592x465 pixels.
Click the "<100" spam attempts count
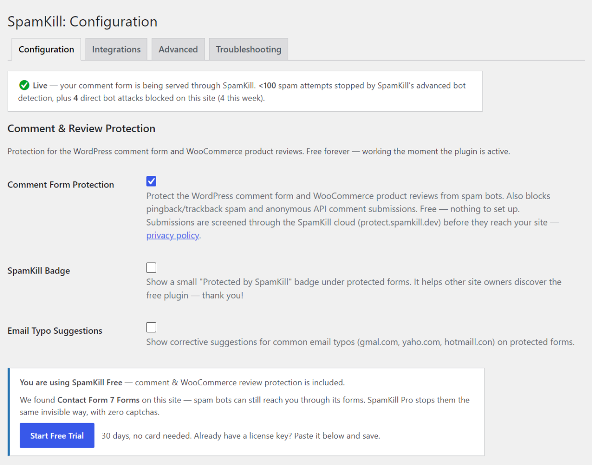coord(267,86)
